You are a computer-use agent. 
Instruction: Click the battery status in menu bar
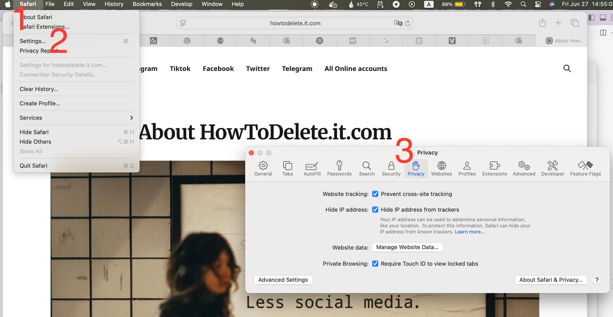[454, 4]
